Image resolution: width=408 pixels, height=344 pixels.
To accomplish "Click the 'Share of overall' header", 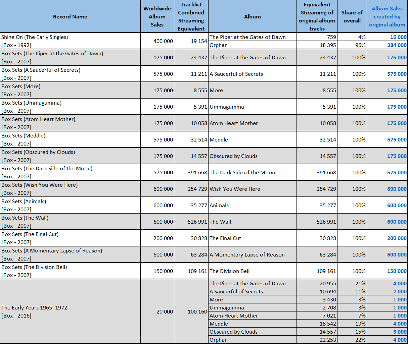I will click(x=352, y=16).
